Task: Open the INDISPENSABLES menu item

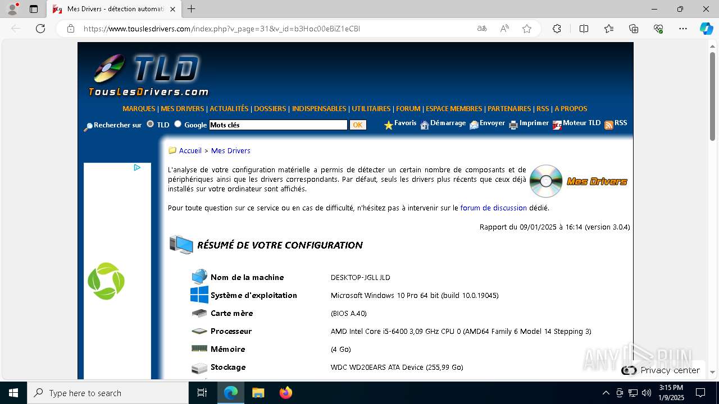Action: pos(319,109)
